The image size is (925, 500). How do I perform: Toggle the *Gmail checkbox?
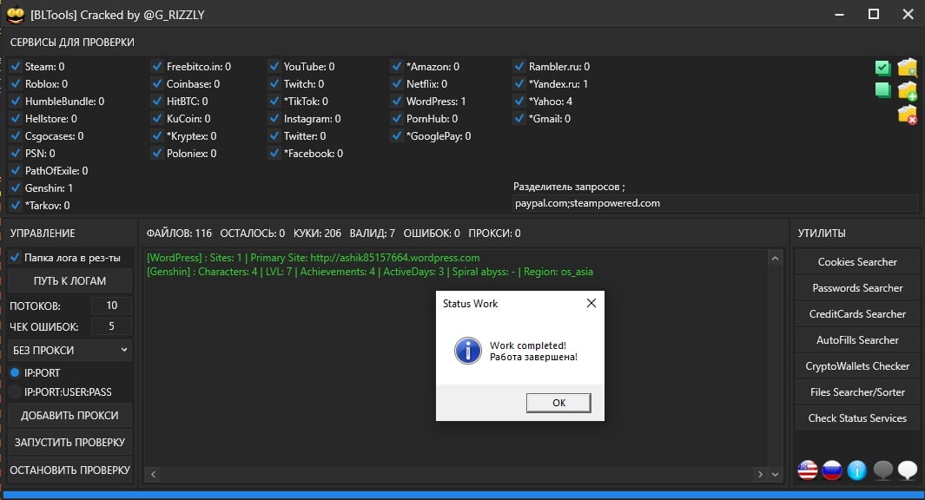(x=519, y=119)
